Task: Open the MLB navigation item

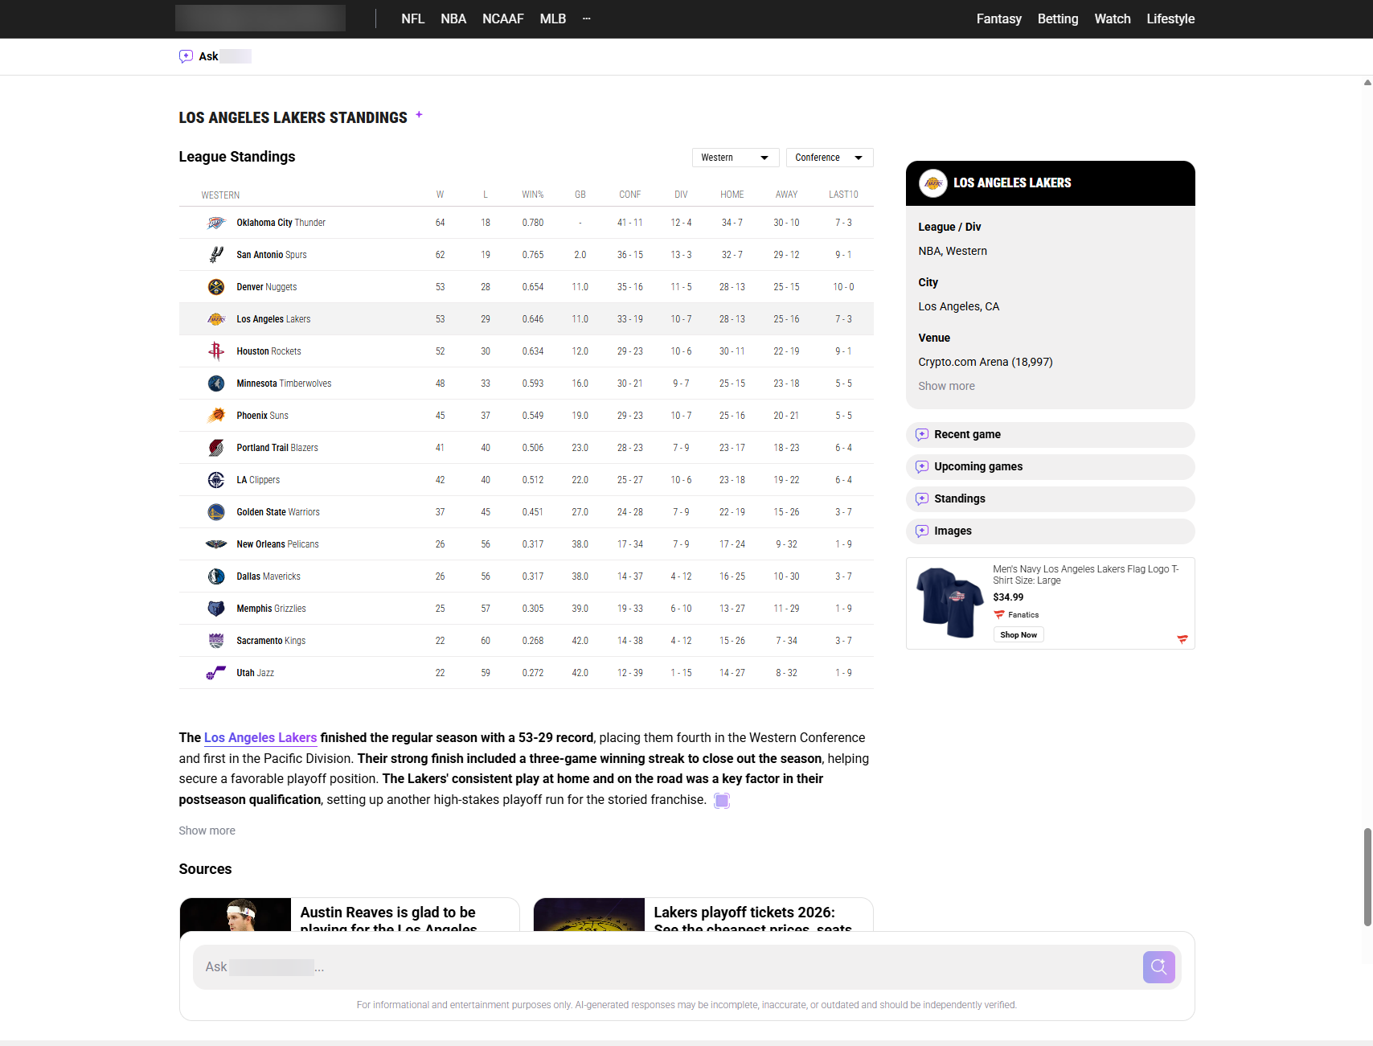Action: click(x=553, y=18)
